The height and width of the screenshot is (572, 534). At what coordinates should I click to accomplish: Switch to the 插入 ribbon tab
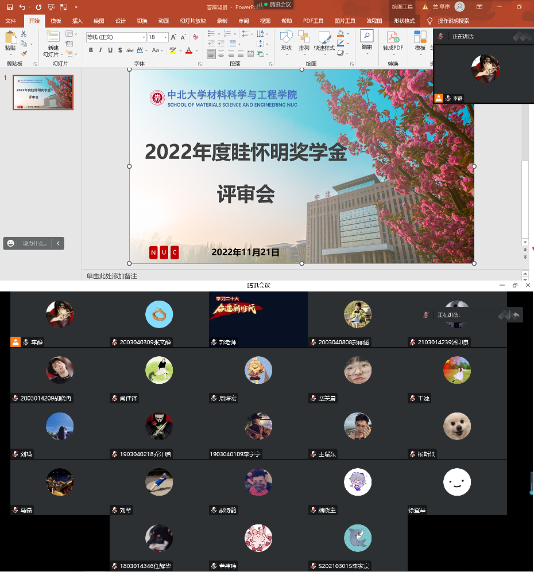[77, 21]
